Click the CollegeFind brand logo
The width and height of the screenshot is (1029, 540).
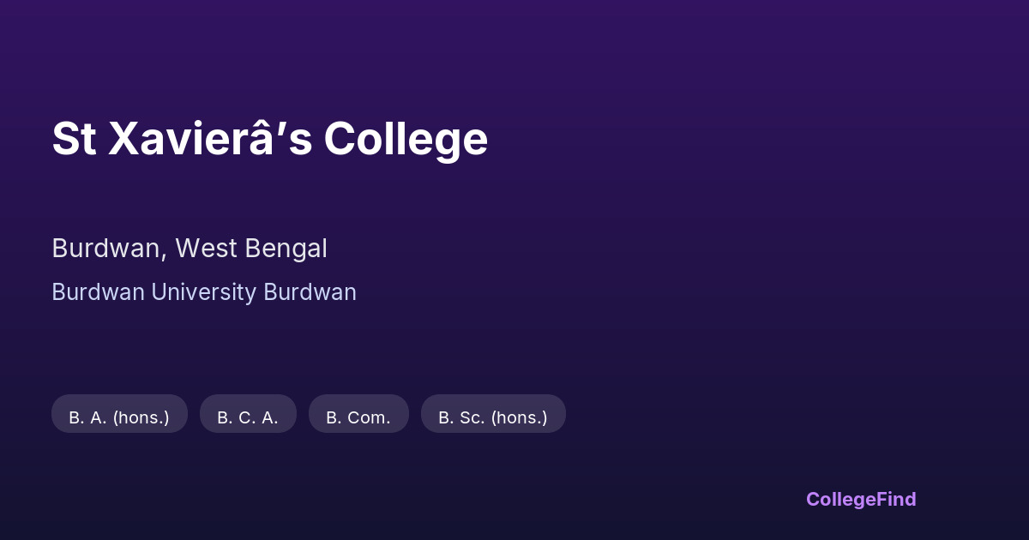click(861, 499)
